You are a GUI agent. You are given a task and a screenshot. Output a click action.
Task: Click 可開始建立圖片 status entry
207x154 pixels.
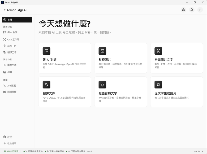76,151
